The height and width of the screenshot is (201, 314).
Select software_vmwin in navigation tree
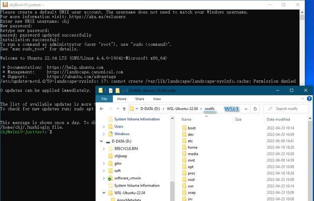pos(128,178)
